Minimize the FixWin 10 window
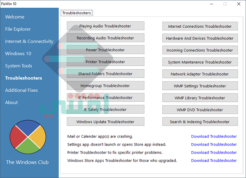Screen dimensions: 246x178 point(212,4)
